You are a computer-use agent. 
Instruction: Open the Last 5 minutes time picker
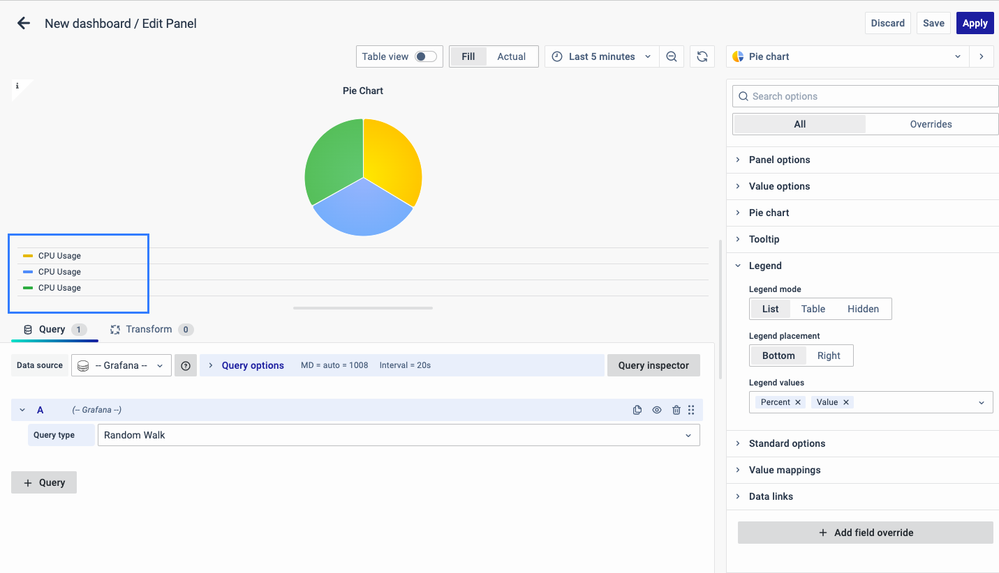coord(601,56)
